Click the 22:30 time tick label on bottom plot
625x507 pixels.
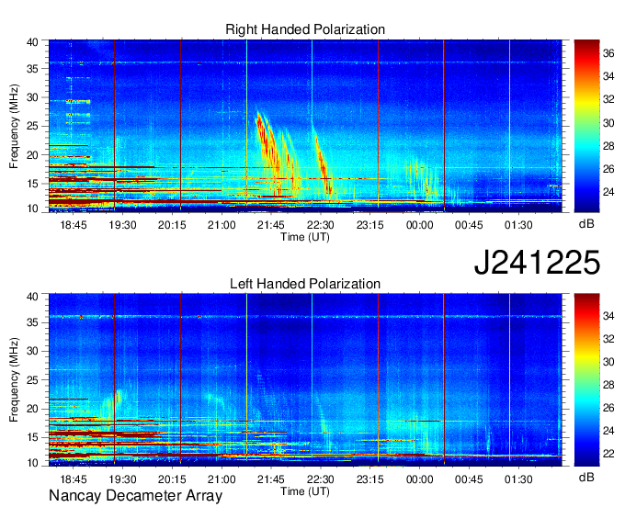(321, 479)
